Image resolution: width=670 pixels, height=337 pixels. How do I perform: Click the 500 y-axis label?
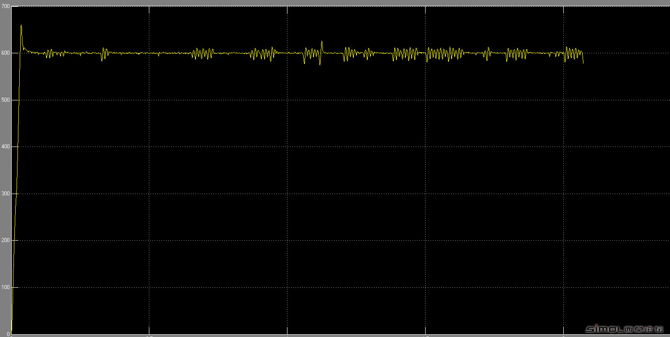click(5, 100)
